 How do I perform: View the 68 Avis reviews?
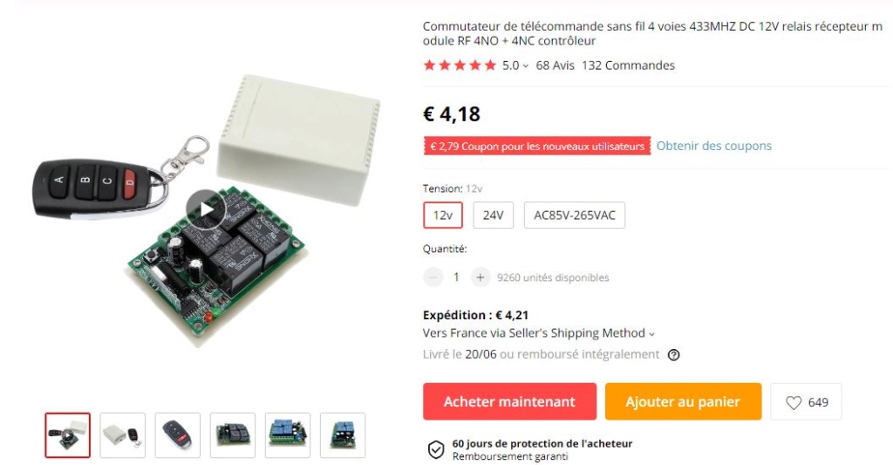(x=556, y=65)
